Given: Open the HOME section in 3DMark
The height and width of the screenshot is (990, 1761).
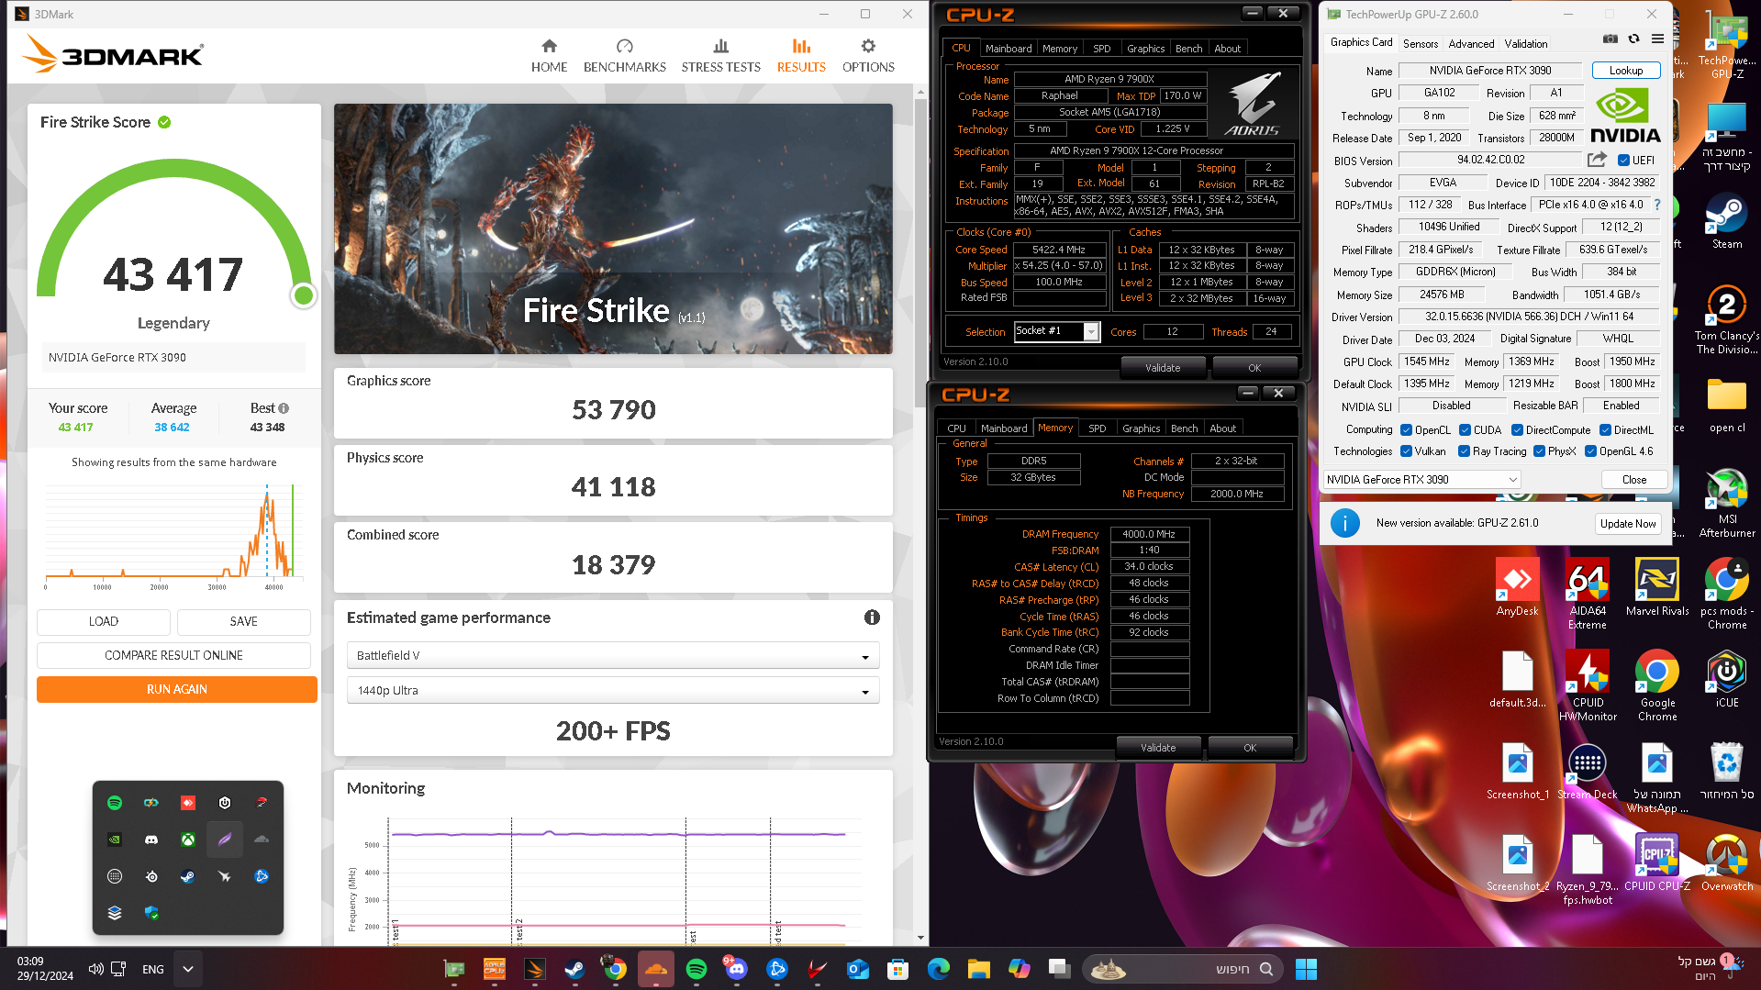Looking at the screenshot, I should pos(549,56).
